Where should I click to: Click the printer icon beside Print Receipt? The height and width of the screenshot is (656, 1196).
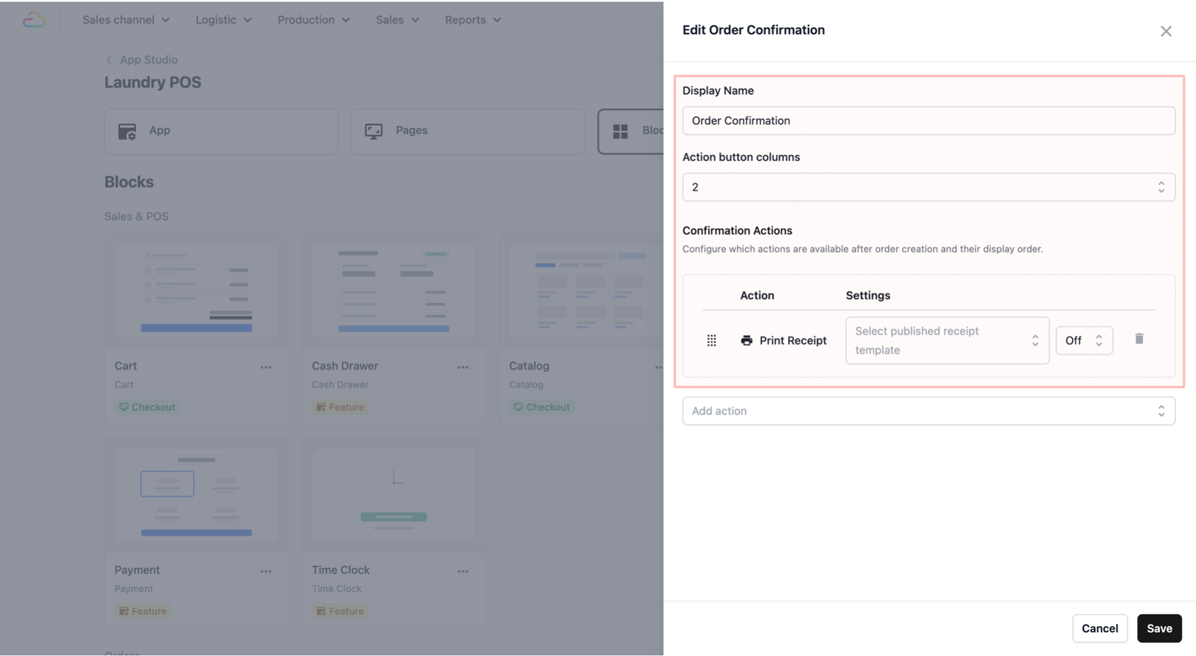pos(746,340)
